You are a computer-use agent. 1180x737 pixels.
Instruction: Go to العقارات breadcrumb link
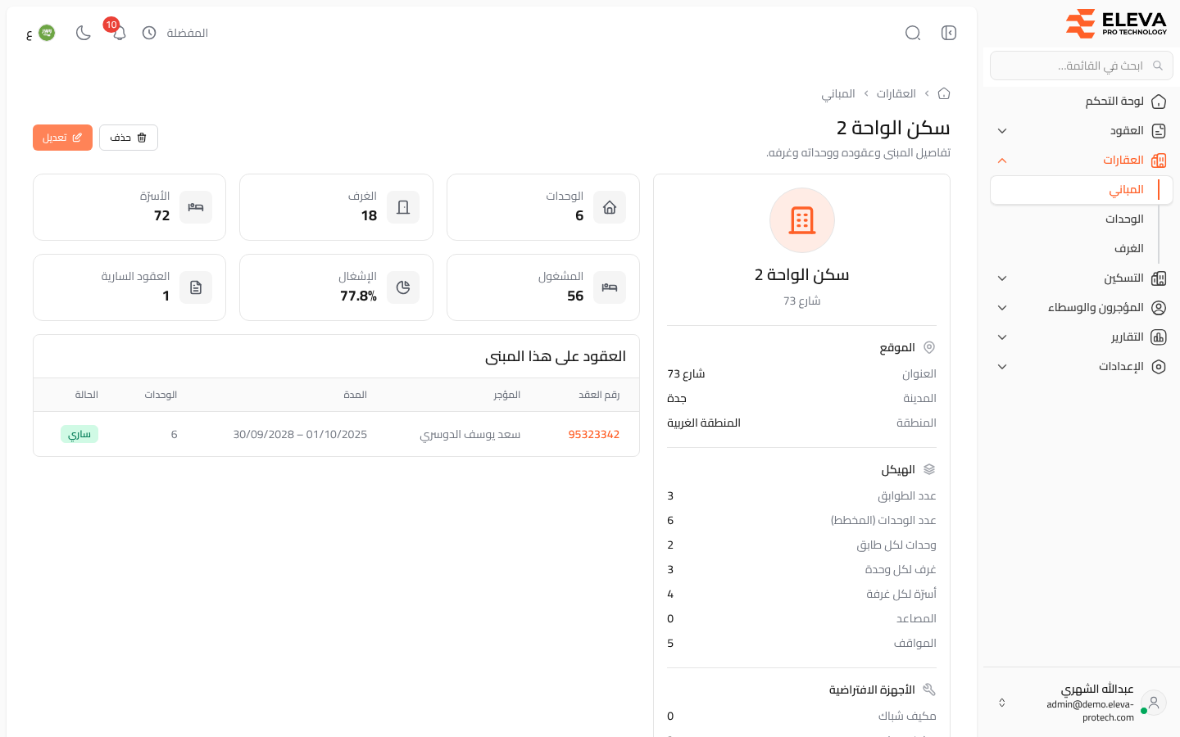[896, 93]
